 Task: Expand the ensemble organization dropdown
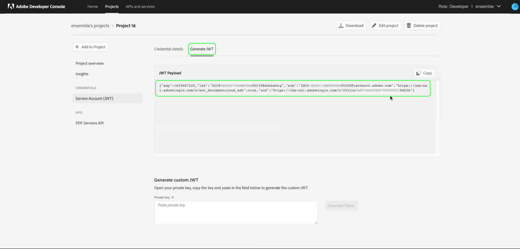(x=488, y=6)
